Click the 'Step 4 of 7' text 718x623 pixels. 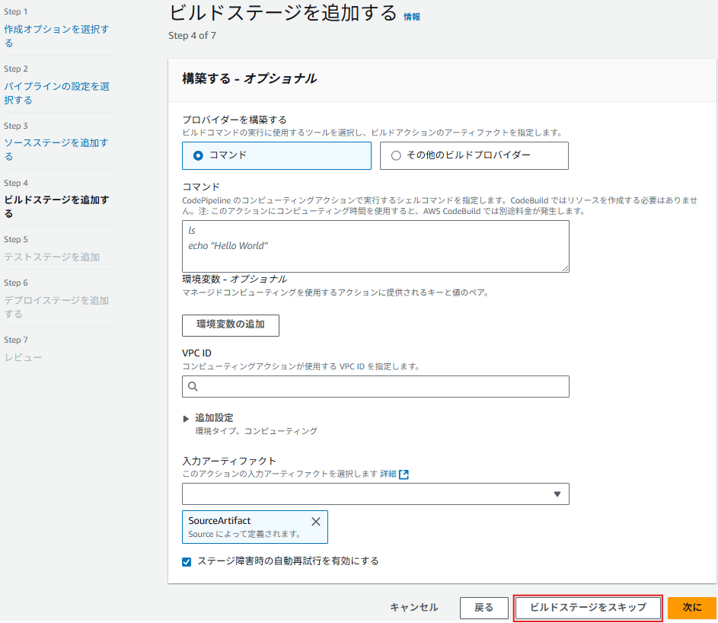pyautogui.click(x=193, y=36)
